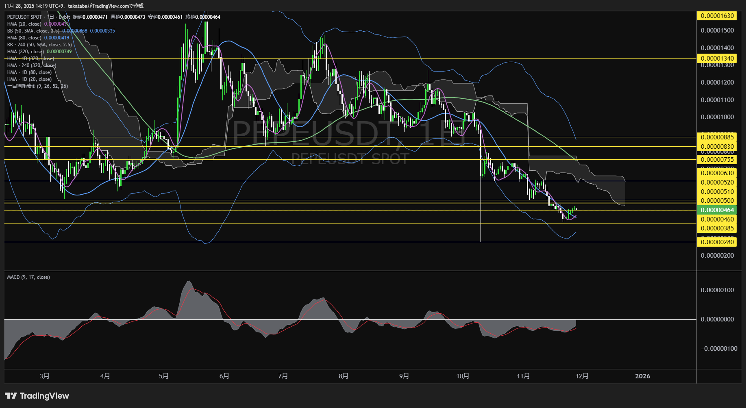
Task: Select the PEPEUSDT SPOT symbol title
Action: click(x=24, y=17)
